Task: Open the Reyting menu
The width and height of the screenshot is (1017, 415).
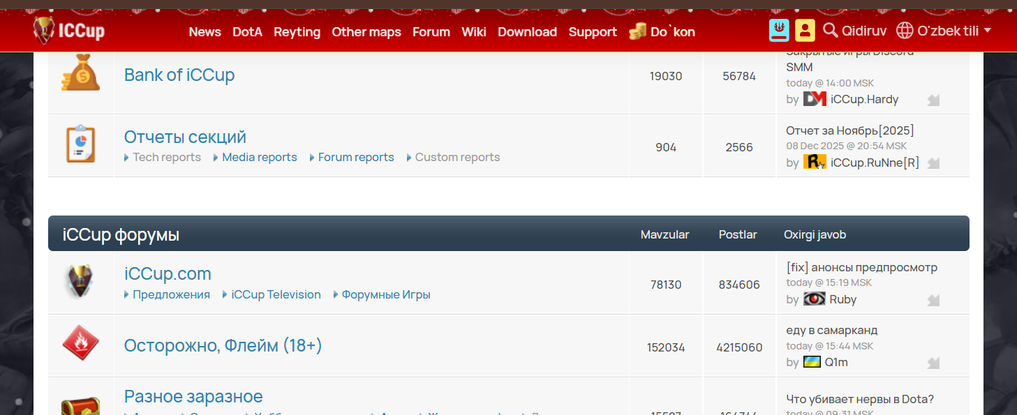Action: point(297,32)
